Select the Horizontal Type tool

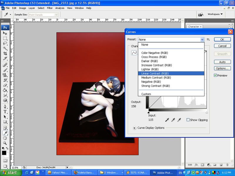5,112
